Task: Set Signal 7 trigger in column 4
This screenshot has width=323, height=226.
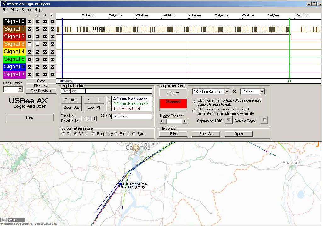Action: pyautogui.click(x=52, y=74)
